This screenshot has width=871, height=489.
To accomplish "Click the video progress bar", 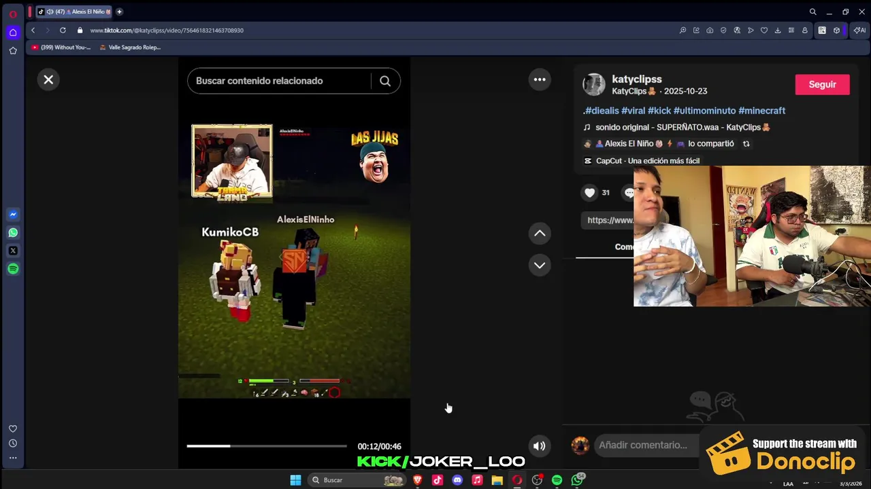I will pyautogui.click(x=267, y=446).
